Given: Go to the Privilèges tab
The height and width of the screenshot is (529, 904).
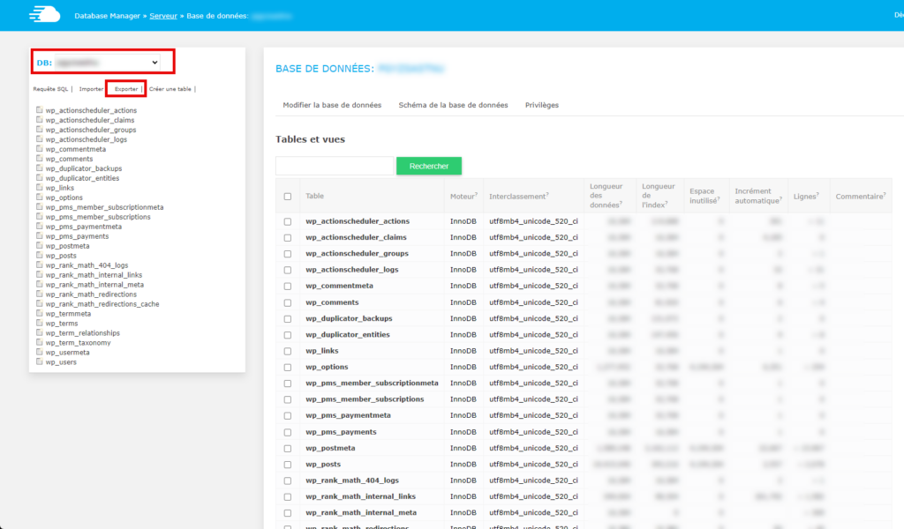Looking at the screenshot, I should [542, 105].
